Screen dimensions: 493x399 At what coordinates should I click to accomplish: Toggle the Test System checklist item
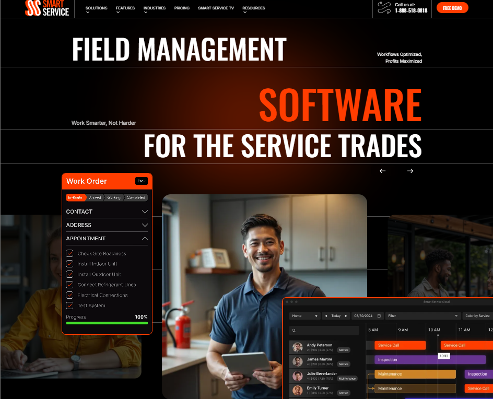pos(69,306)
